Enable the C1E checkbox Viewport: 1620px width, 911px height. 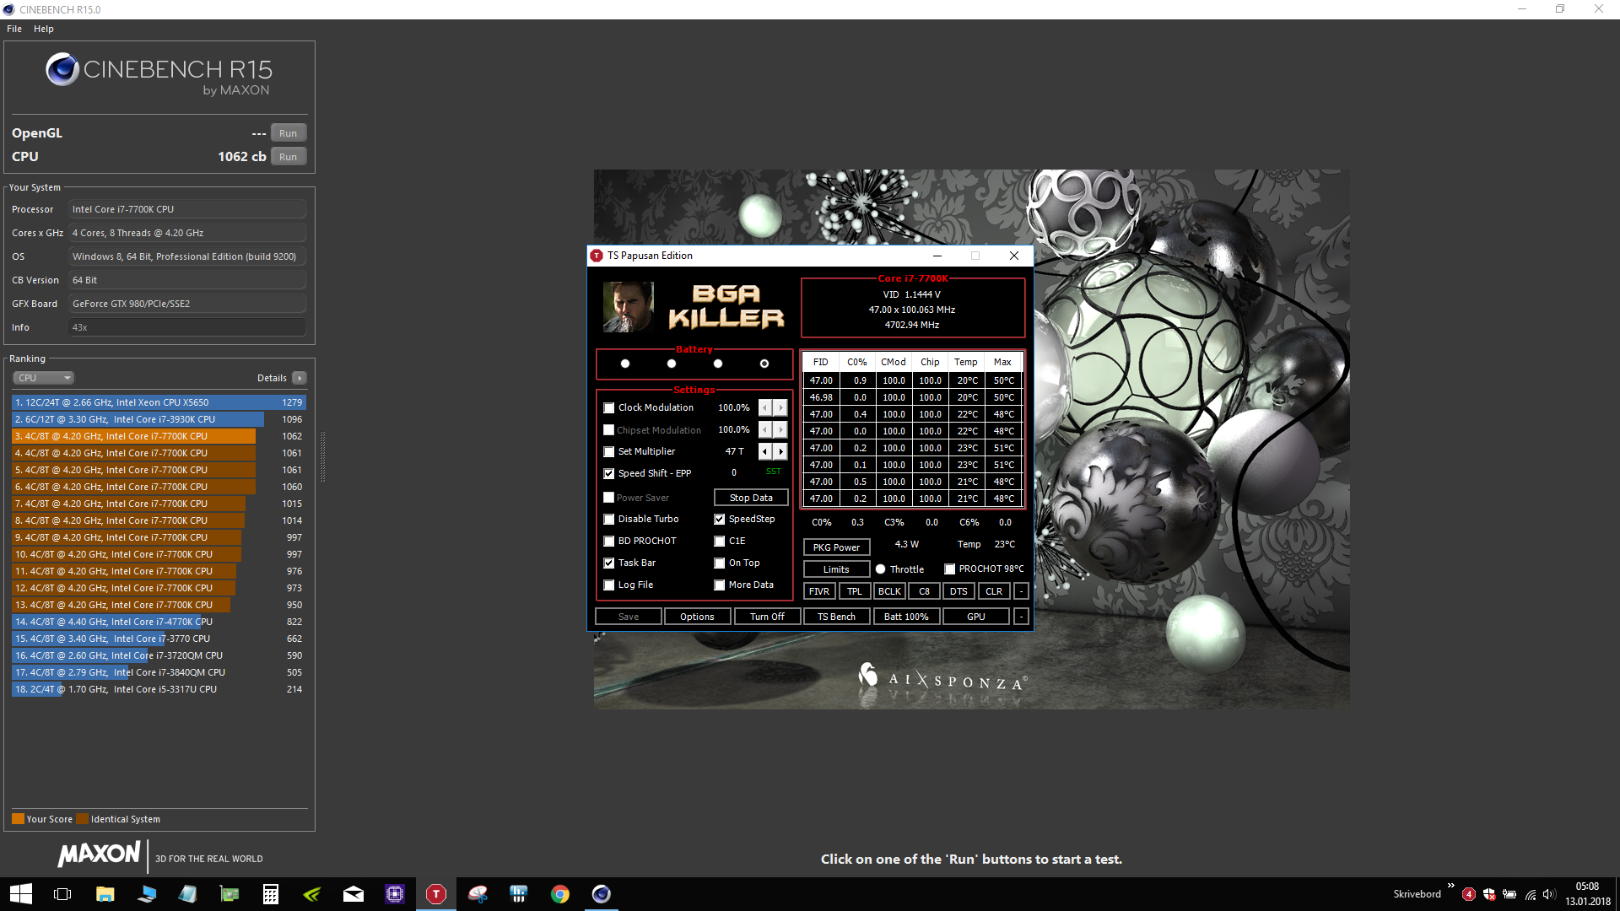(720, 542)
